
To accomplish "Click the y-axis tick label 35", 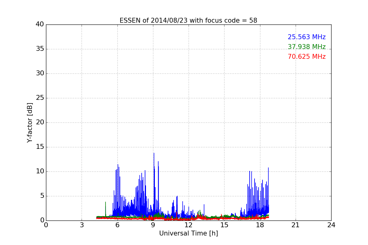I will pyautogui.click(x=40, y=49).
